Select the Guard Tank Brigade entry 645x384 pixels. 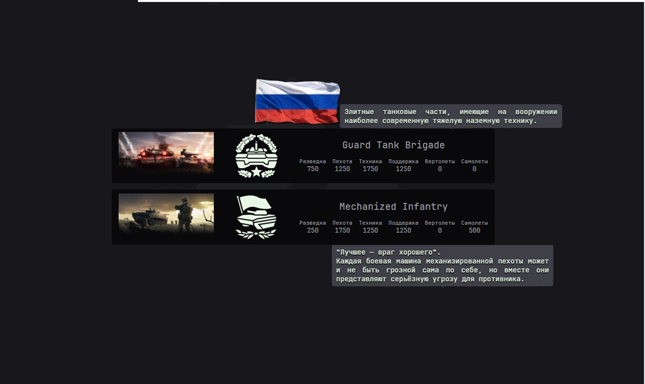(x=304, y=155)
